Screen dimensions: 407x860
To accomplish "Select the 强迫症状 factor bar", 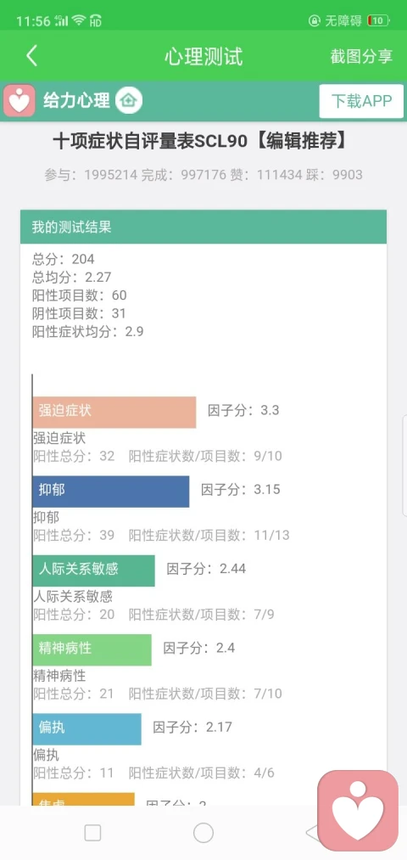I will [x=114, y=412].
